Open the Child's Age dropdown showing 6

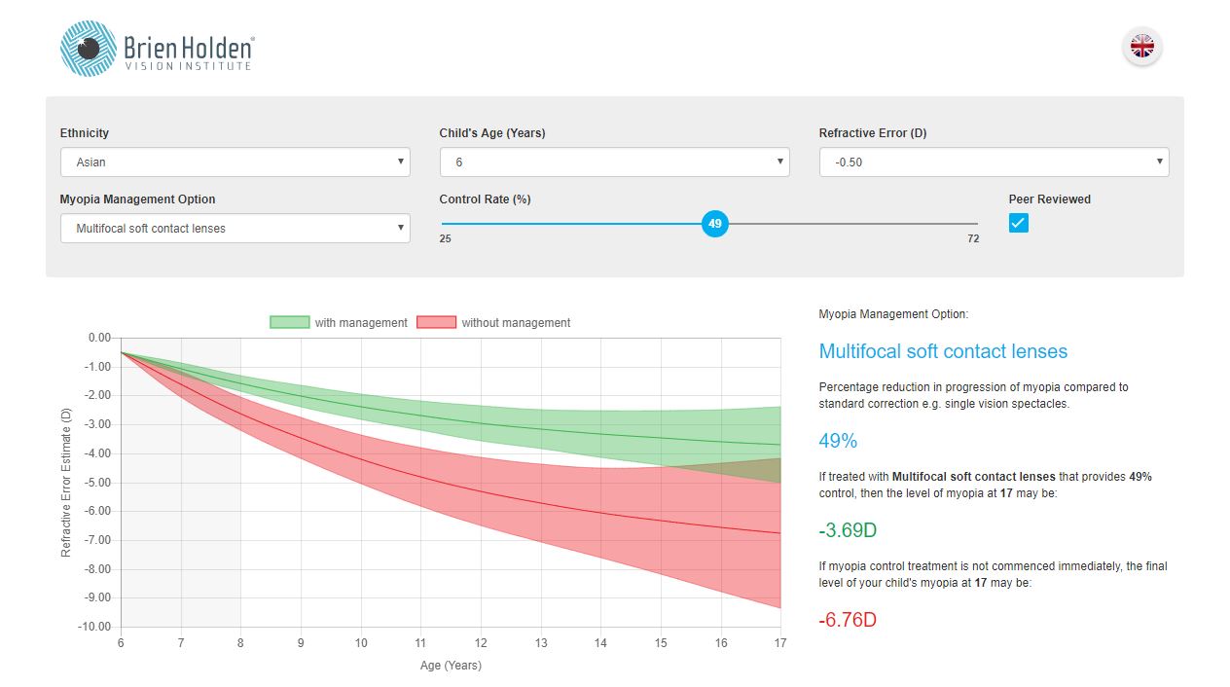point(613,162)
